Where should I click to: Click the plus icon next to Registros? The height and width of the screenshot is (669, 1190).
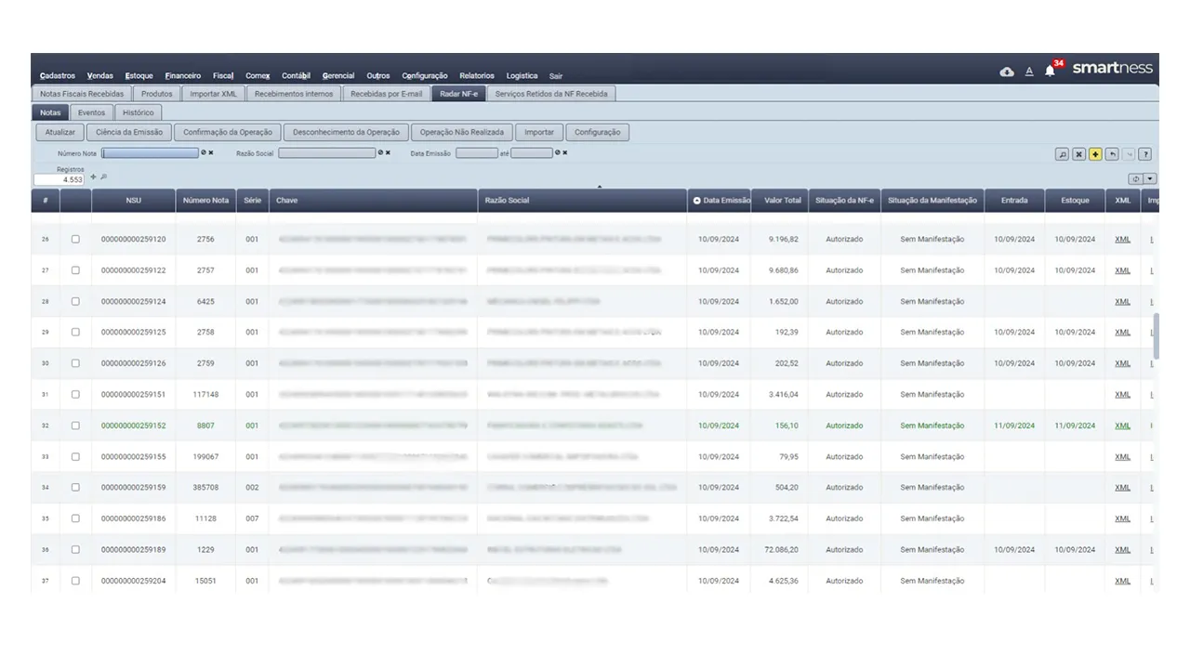pos(93,177)
